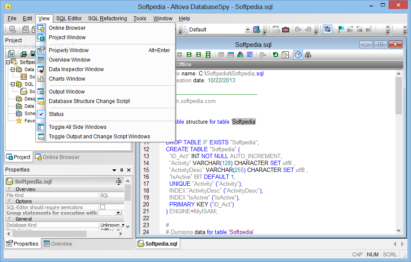Image resolution: width=411 pixels, height=262 pixels.
Task: Click the document with arrow icon in editor toolbar
Action: tap(285, 55)
